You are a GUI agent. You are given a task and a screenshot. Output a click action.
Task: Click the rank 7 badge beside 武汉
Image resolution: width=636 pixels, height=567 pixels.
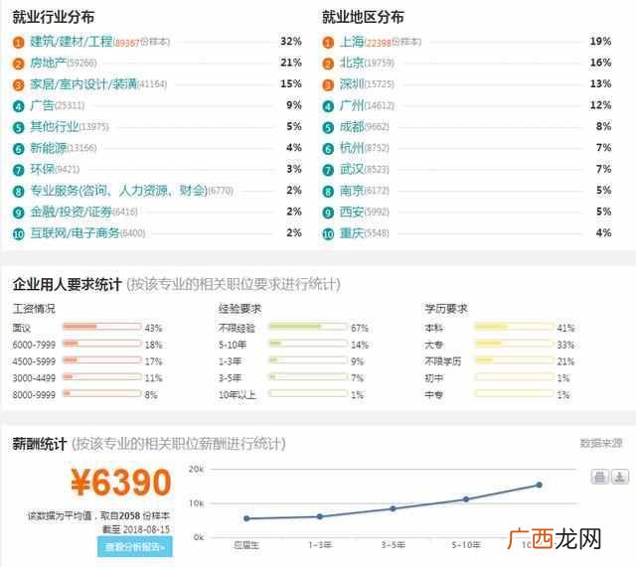pyautogui.click(x=328, y=170)
